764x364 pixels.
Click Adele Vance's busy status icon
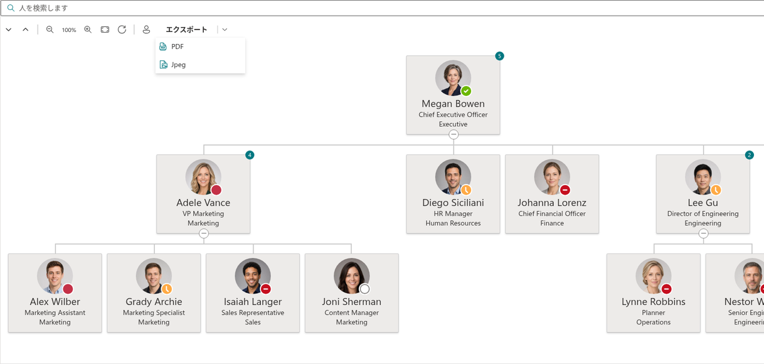(216, 190)
